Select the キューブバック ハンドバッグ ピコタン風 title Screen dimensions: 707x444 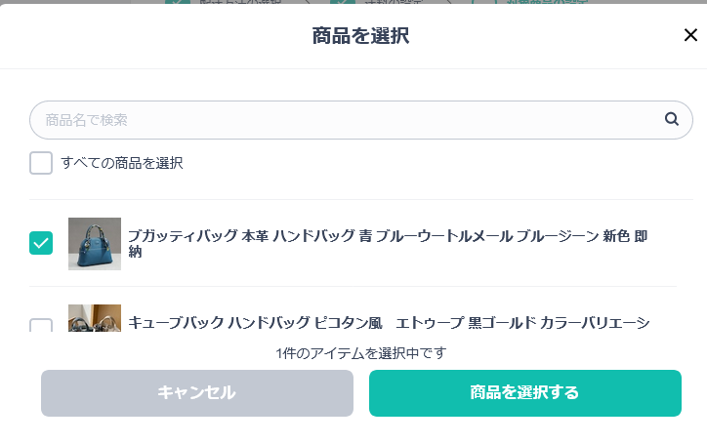(x=387, y=322)
